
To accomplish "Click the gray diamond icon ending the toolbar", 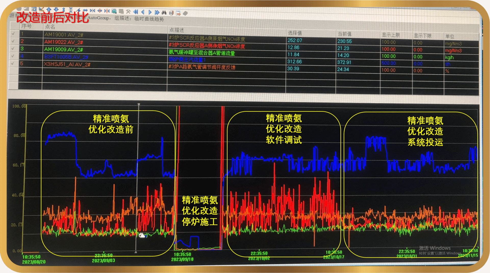I will coord(185,13).
